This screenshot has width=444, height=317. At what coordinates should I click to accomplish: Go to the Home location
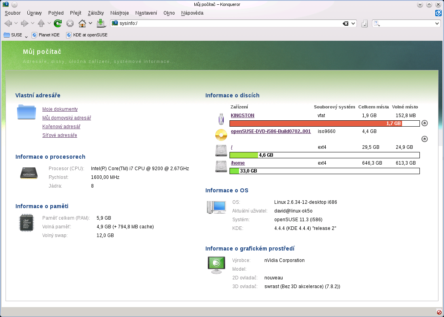tap(82, 23)
